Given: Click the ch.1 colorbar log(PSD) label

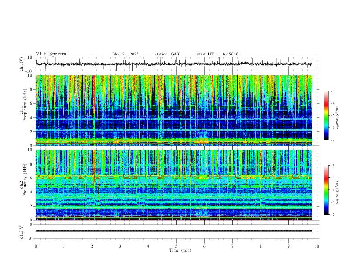Looking at the screenshot, I should tap(338, 117).
